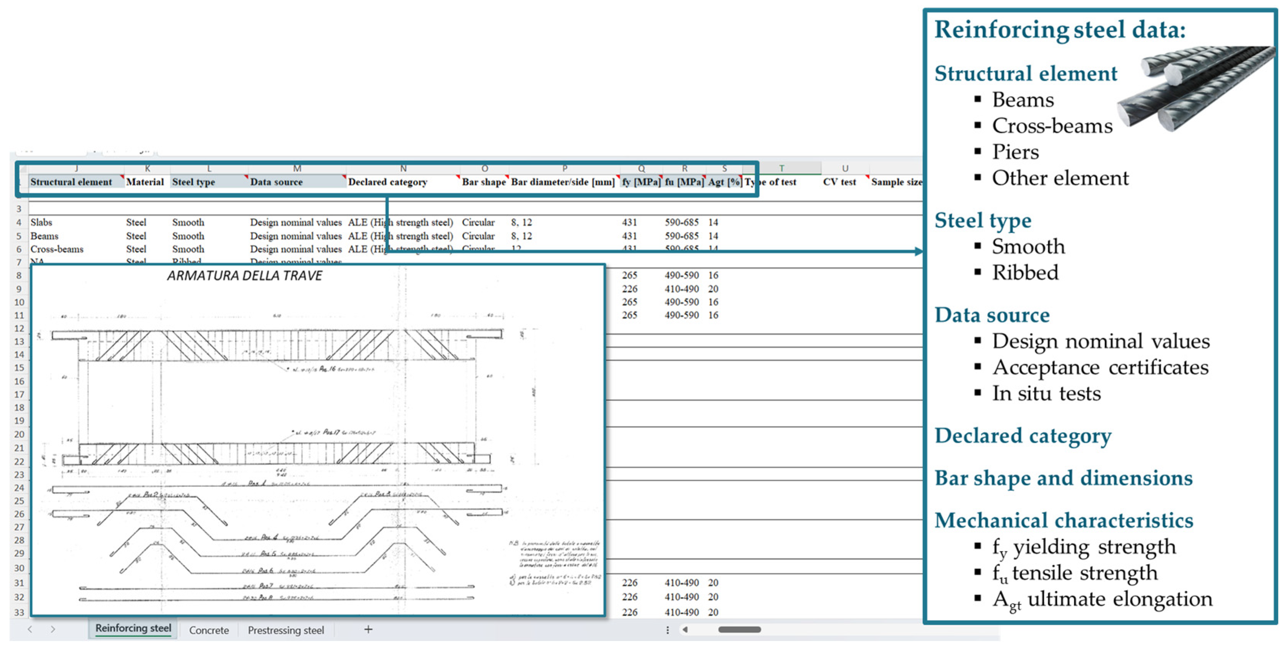Select column U header

(845, 168)
